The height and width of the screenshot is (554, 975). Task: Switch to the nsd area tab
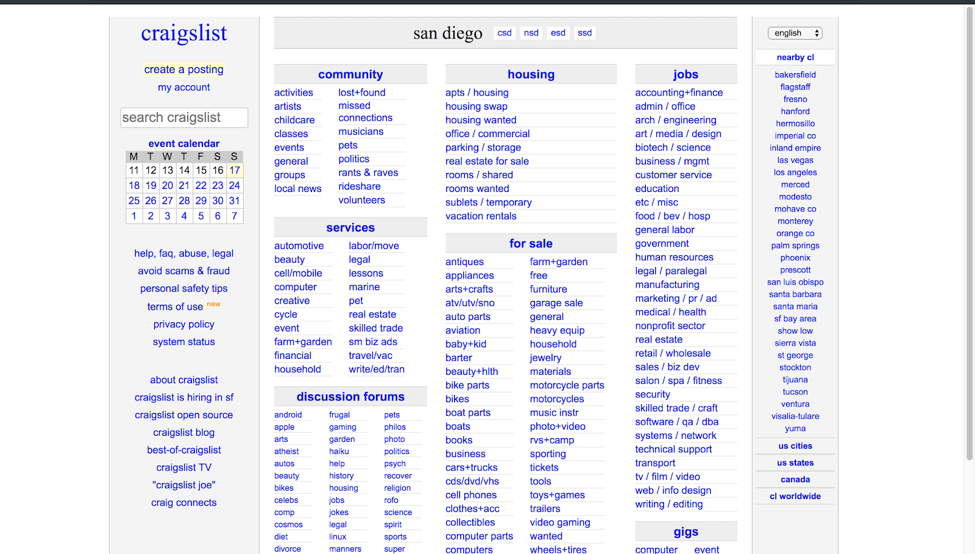point(530,33)
